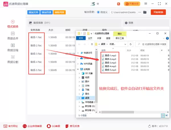Viewport: 171px width, 130px height.
Task: Switch to the large icons view toggle
Action: coord(167,115)
